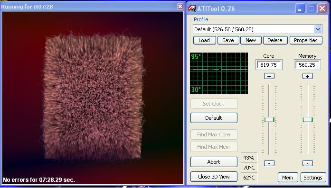Image resolution: width=331 pixels, height=188 pixels.
Task: Click the 30° graph lower label
Action: (x=196, y=90)
